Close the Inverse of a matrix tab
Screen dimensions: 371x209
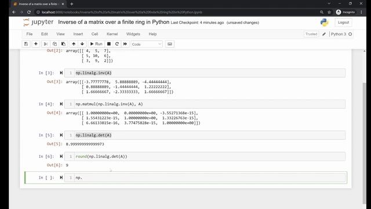tap(63, 4)
